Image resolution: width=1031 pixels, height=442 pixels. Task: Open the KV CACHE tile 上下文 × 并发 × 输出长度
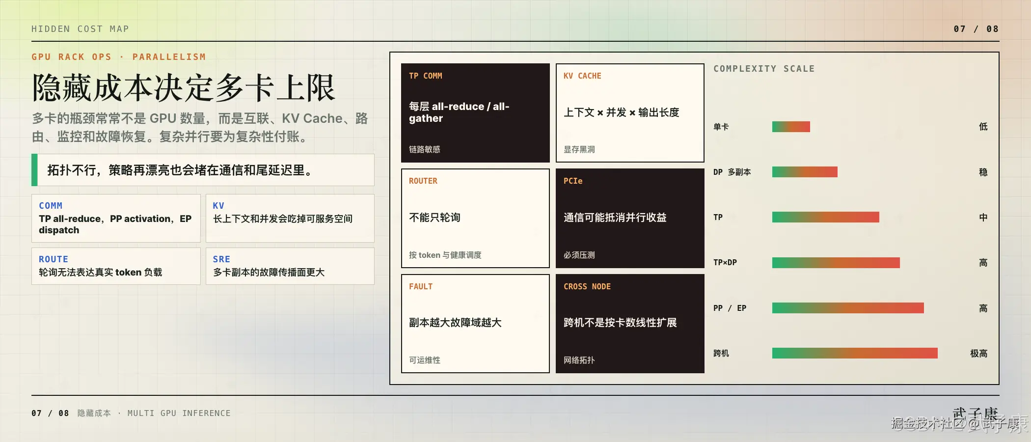click(630, 113)
